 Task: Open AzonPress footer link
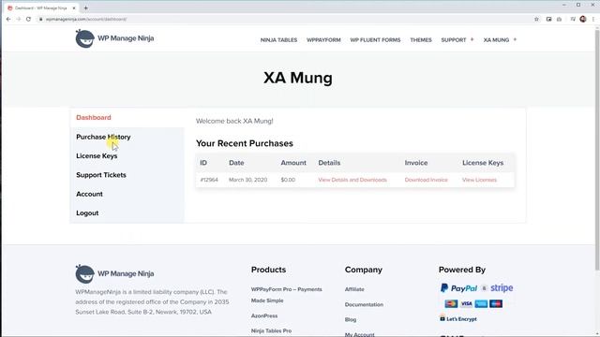(264, 316)
